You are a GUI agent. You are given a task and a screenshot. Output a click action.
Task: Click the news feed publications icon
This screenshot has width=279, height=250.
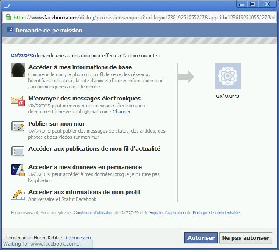[18, 151]
